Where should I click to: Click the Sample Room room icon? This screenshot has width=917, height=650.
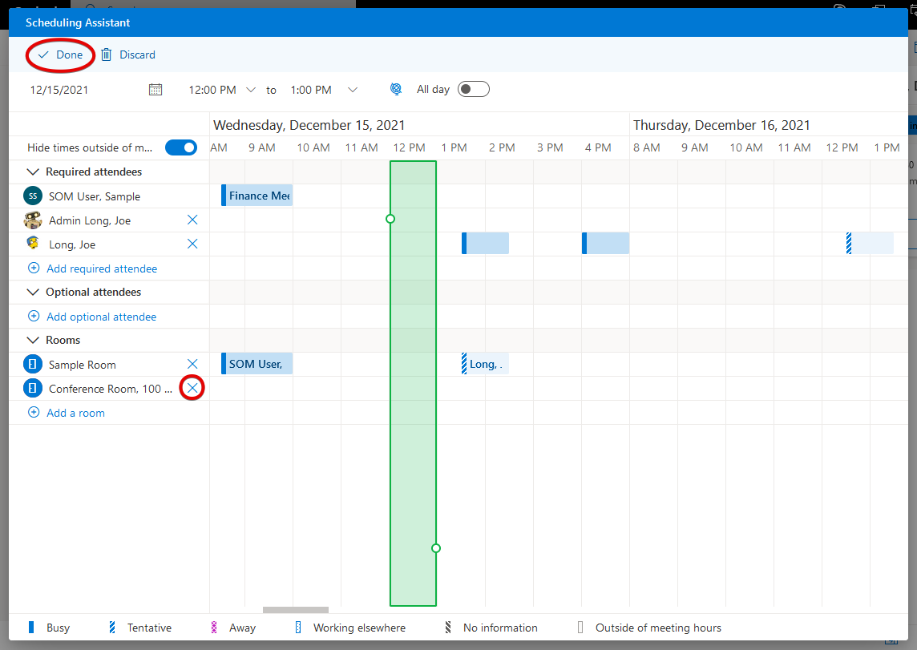[33, 364]
